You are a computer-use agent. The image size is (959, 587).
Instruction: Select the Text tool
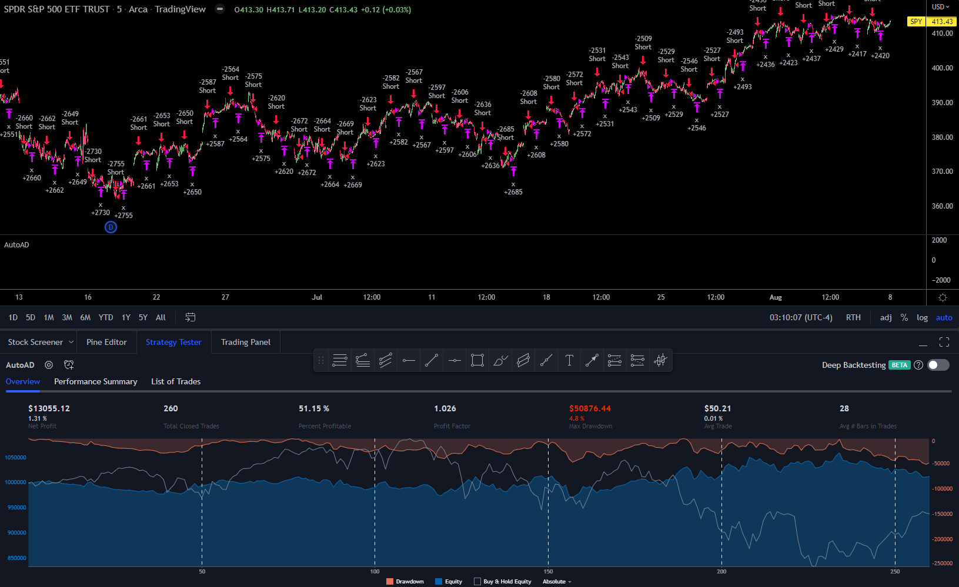tap(569, 360)
